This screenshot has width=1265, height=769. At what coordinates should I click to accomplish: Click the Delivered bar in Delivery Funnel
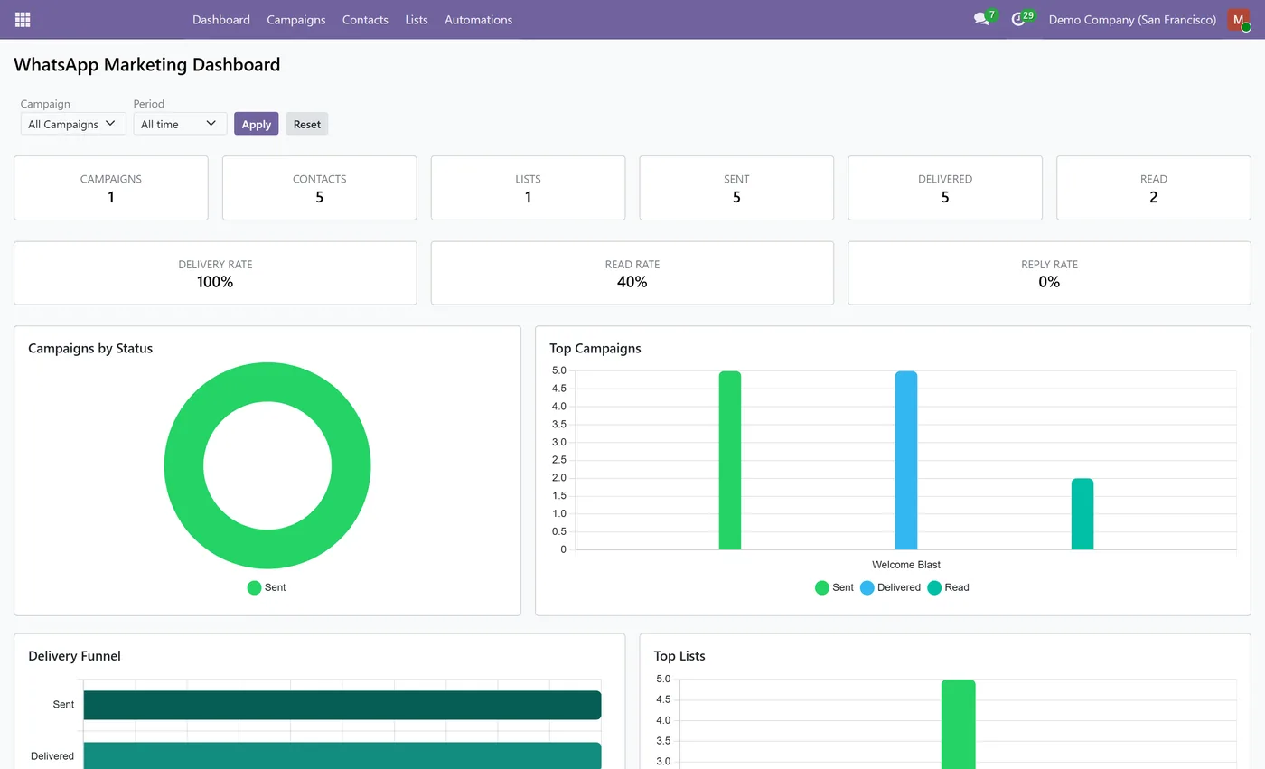coord(342,755)
